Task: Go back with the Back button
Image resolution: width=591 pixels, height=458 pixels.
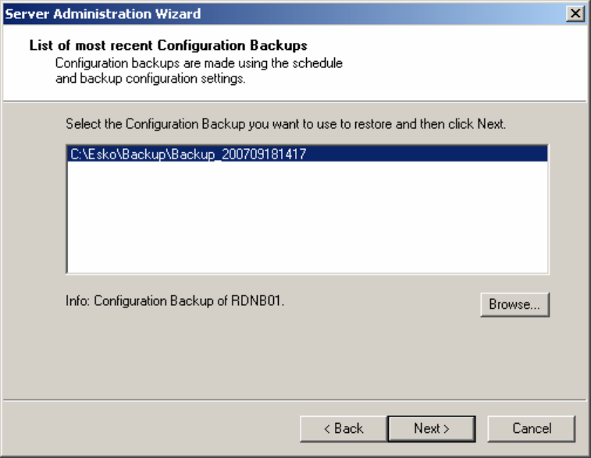Action: pyautogui.click(x=344, y=428)
